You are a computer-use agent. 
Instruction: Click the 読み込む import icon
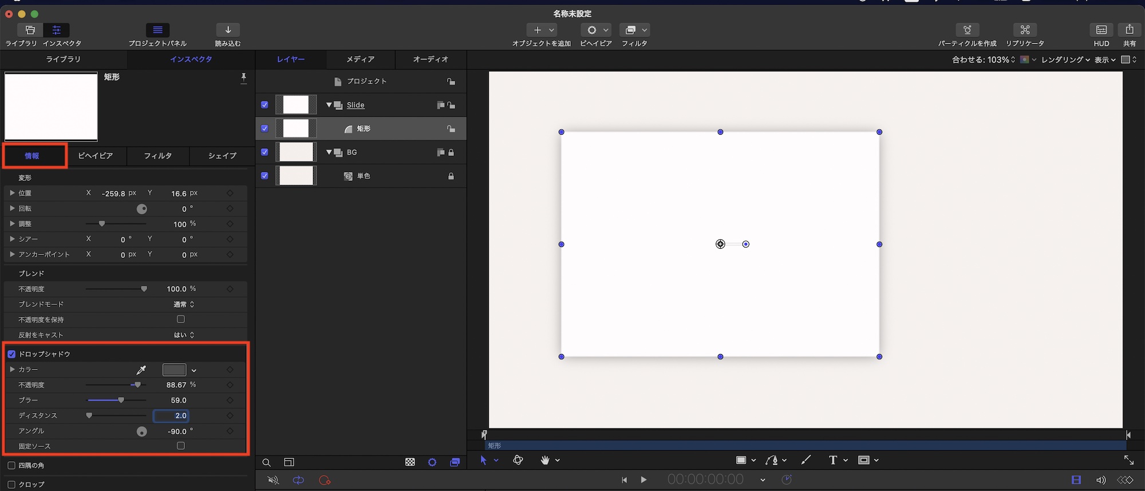(x=228, y=30)
